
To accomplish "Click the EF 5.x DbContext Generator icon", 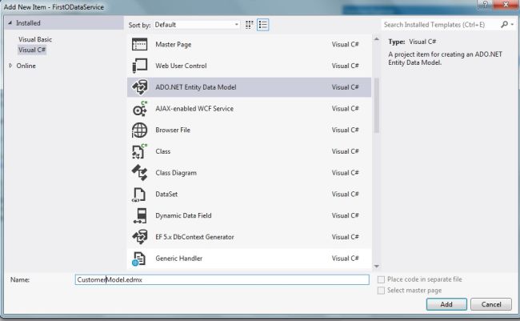I will coord(140,237).
